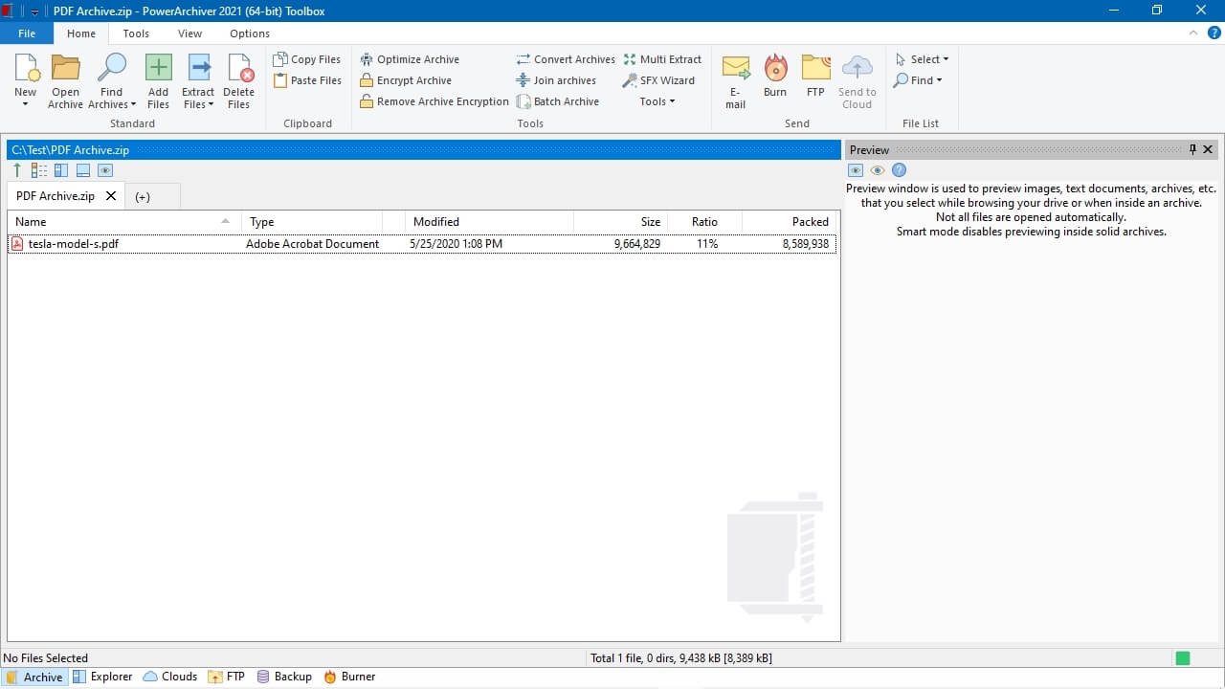Copy Files to clipboard
1225x689 pixels.
[x=307, y=59]
